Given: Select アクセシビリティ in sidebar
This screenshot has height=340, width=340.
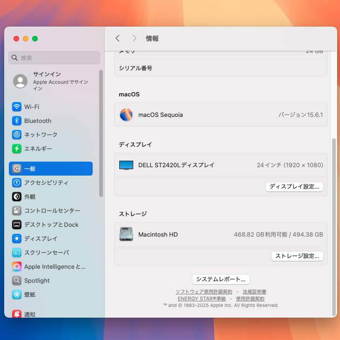Looking at the screenshot, I should click(51, 183).
